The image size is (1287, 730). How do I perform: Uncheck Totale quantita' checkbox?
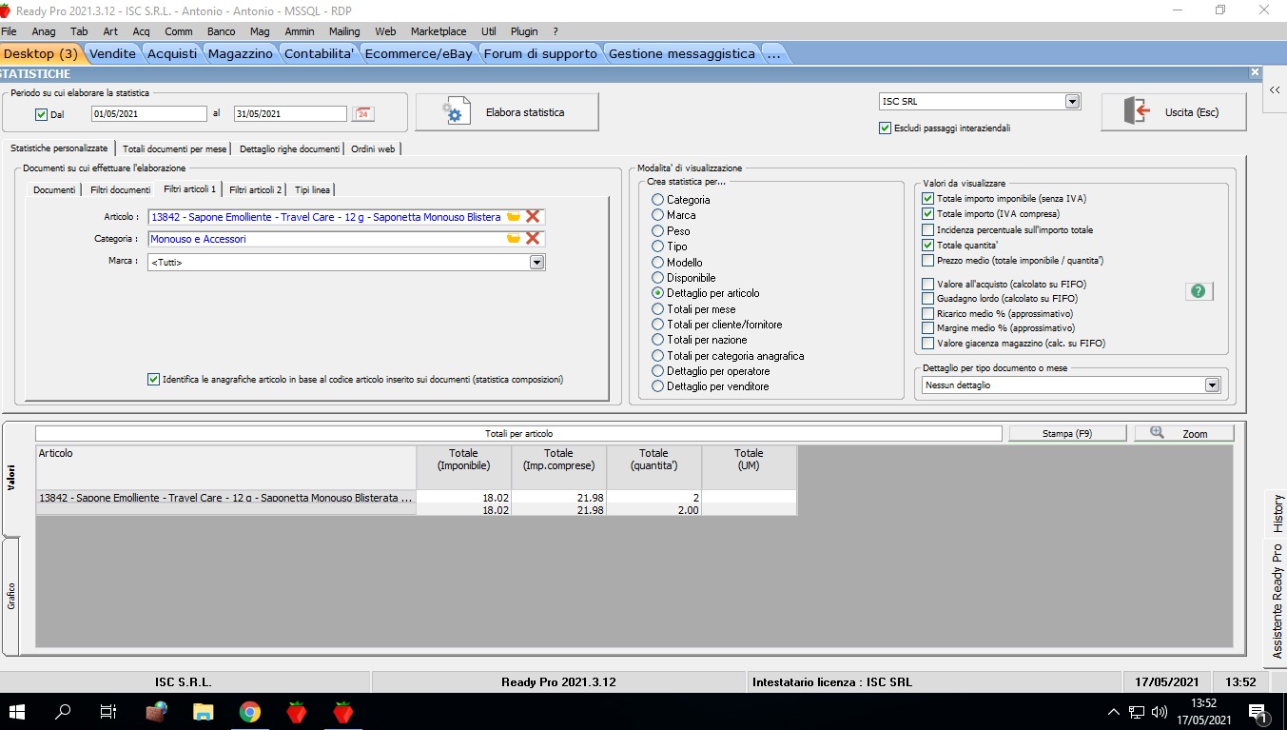coord(927,245)
